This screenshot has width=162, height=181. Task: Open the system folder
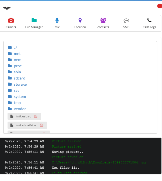coord(20,96)
